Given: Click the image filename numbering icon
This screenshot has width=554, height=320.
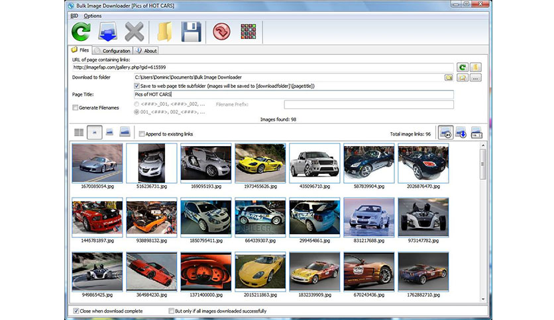Looking at the screenshot, I should click(x=476, y=132).
